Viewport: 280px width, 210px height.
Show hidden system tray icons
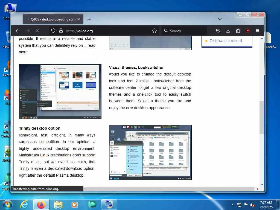(x=232, y=205)
